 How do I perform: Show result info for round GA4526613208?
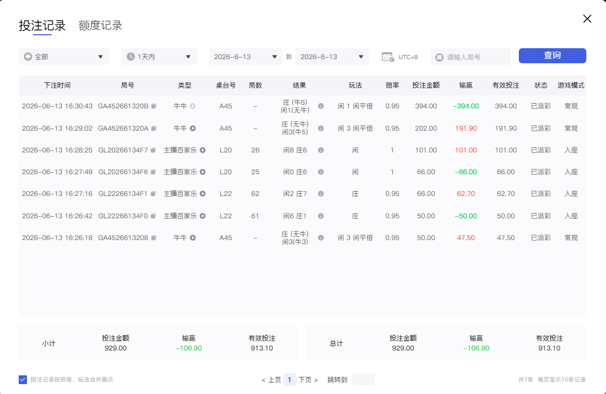[x=321, y=237]
